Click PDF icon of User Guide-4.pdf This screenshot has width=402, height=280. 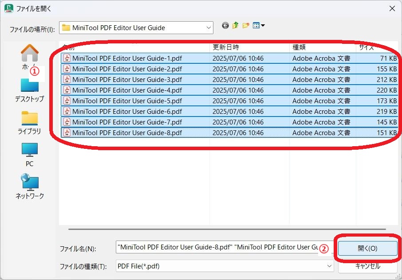click(x=67, y=90)
